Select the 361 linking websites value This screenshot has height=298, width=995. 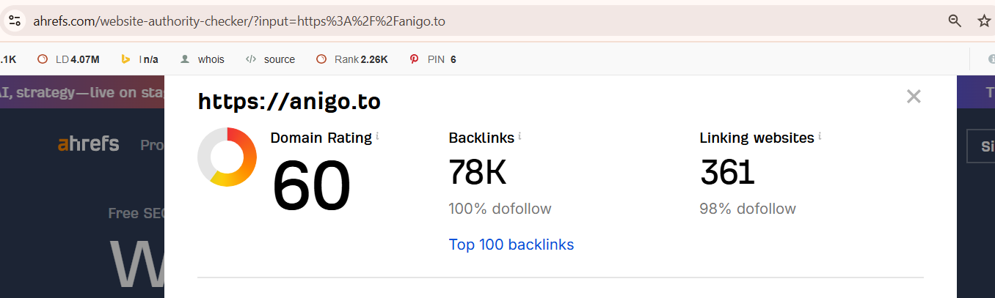pos(727,173)
